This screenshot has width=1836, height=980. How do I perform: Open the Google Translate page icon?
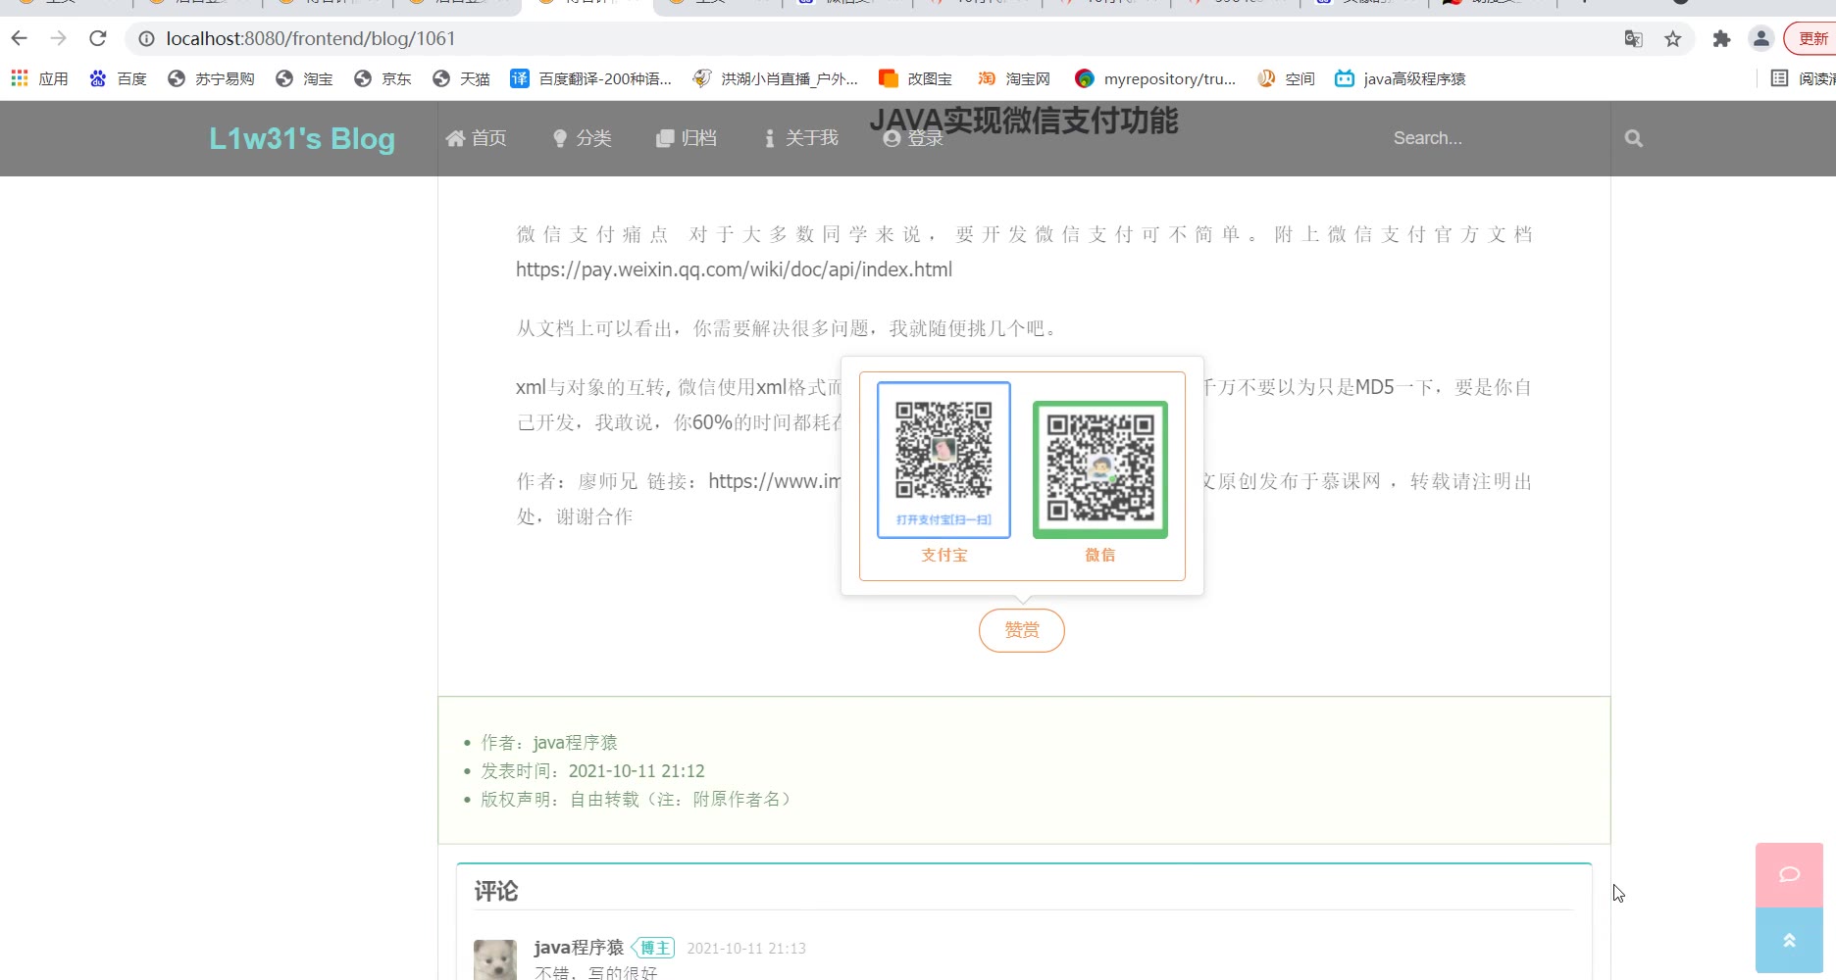1633,39
